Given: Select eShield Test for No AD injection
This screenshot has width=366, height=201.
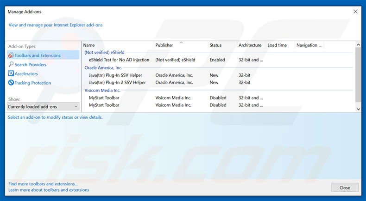Looking at the screenshot, I should [x=119, y=60].
